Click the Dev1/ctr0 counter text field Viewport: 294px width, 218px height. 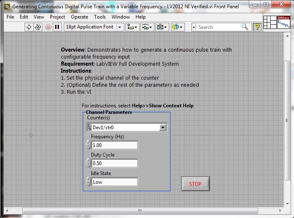click(x=126, y=128)
